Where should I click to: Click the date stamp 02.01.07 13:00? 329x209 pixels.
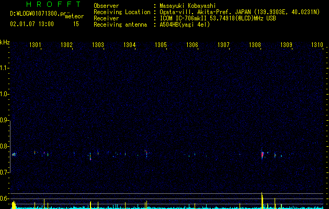[x=32, y=24]
